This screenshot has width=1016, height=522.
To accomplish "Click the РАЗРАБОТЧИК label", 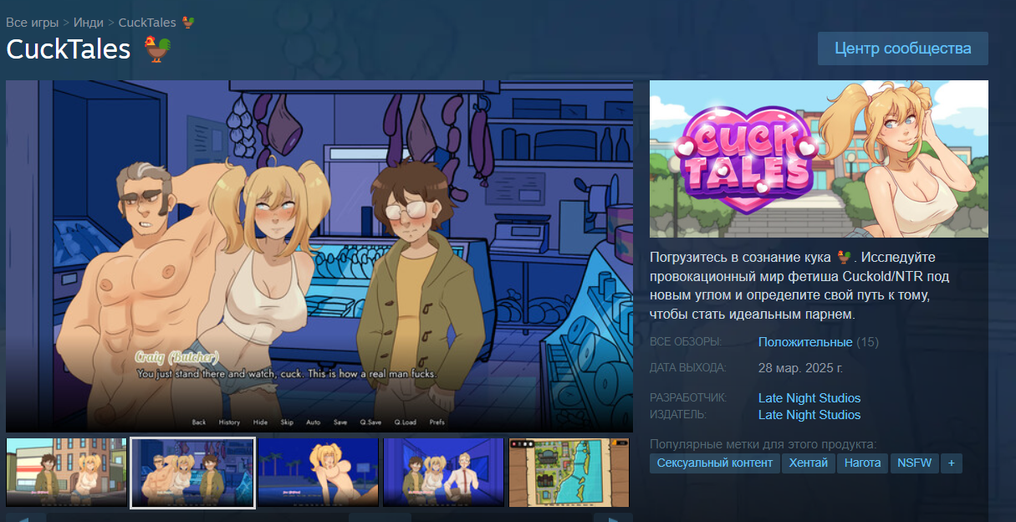I will (x=688, y=398).
